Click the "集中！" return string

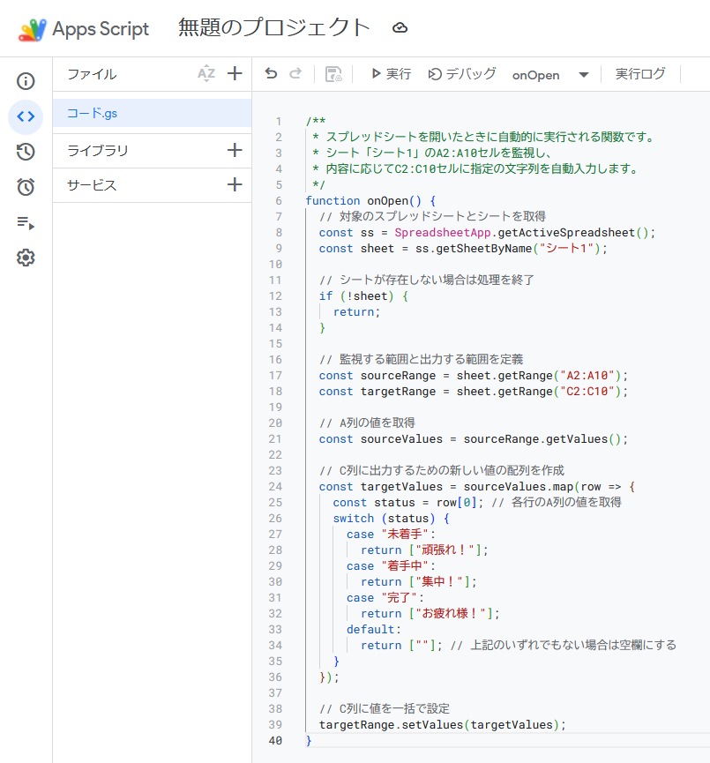(439, 581)
